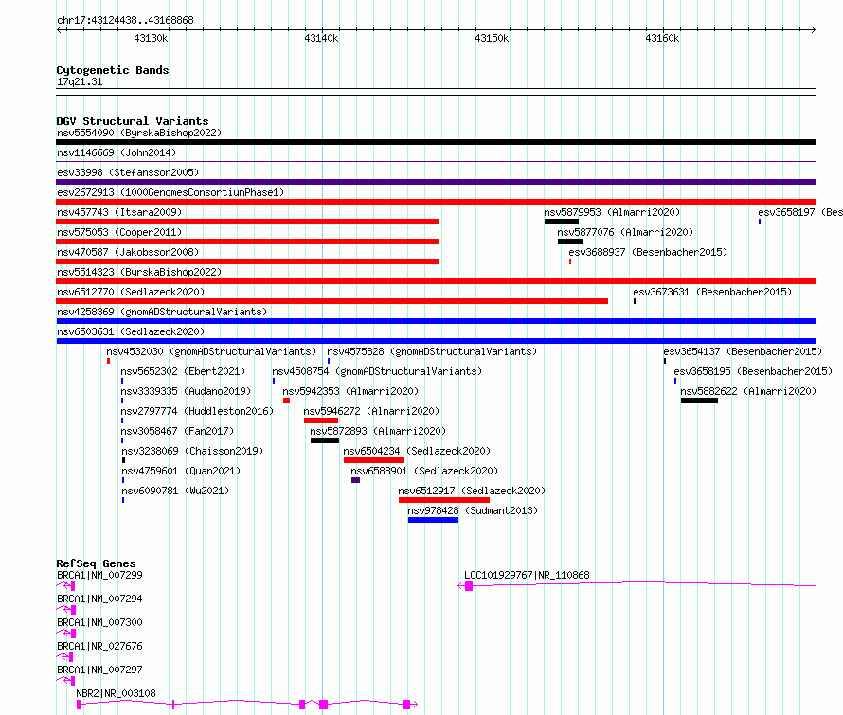This screenshot has height=715, width=843.
Task: Click nsv3058467 (Fan2017) label
Action: click(x=177, y=431)
